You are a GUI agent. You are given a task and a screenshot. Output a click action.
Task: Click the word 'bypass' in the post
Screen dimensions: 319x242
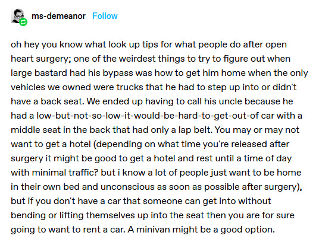pyautogui.click(x=118, y=73)
